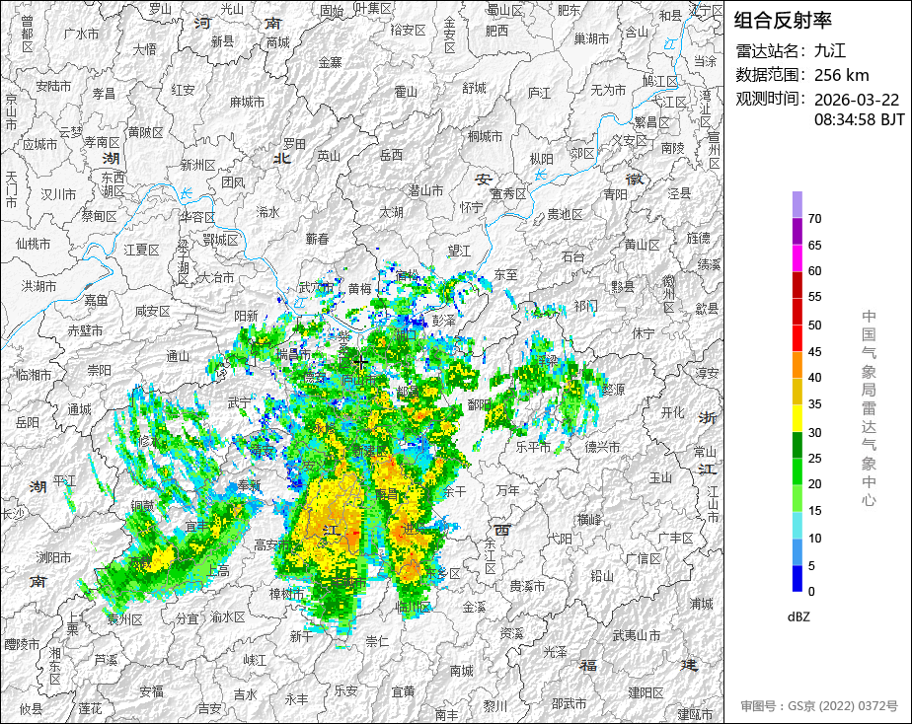
Task: Click the orange 40–45 dBZ legend segment
Action: pyautogui.click(x=798, y=365)
